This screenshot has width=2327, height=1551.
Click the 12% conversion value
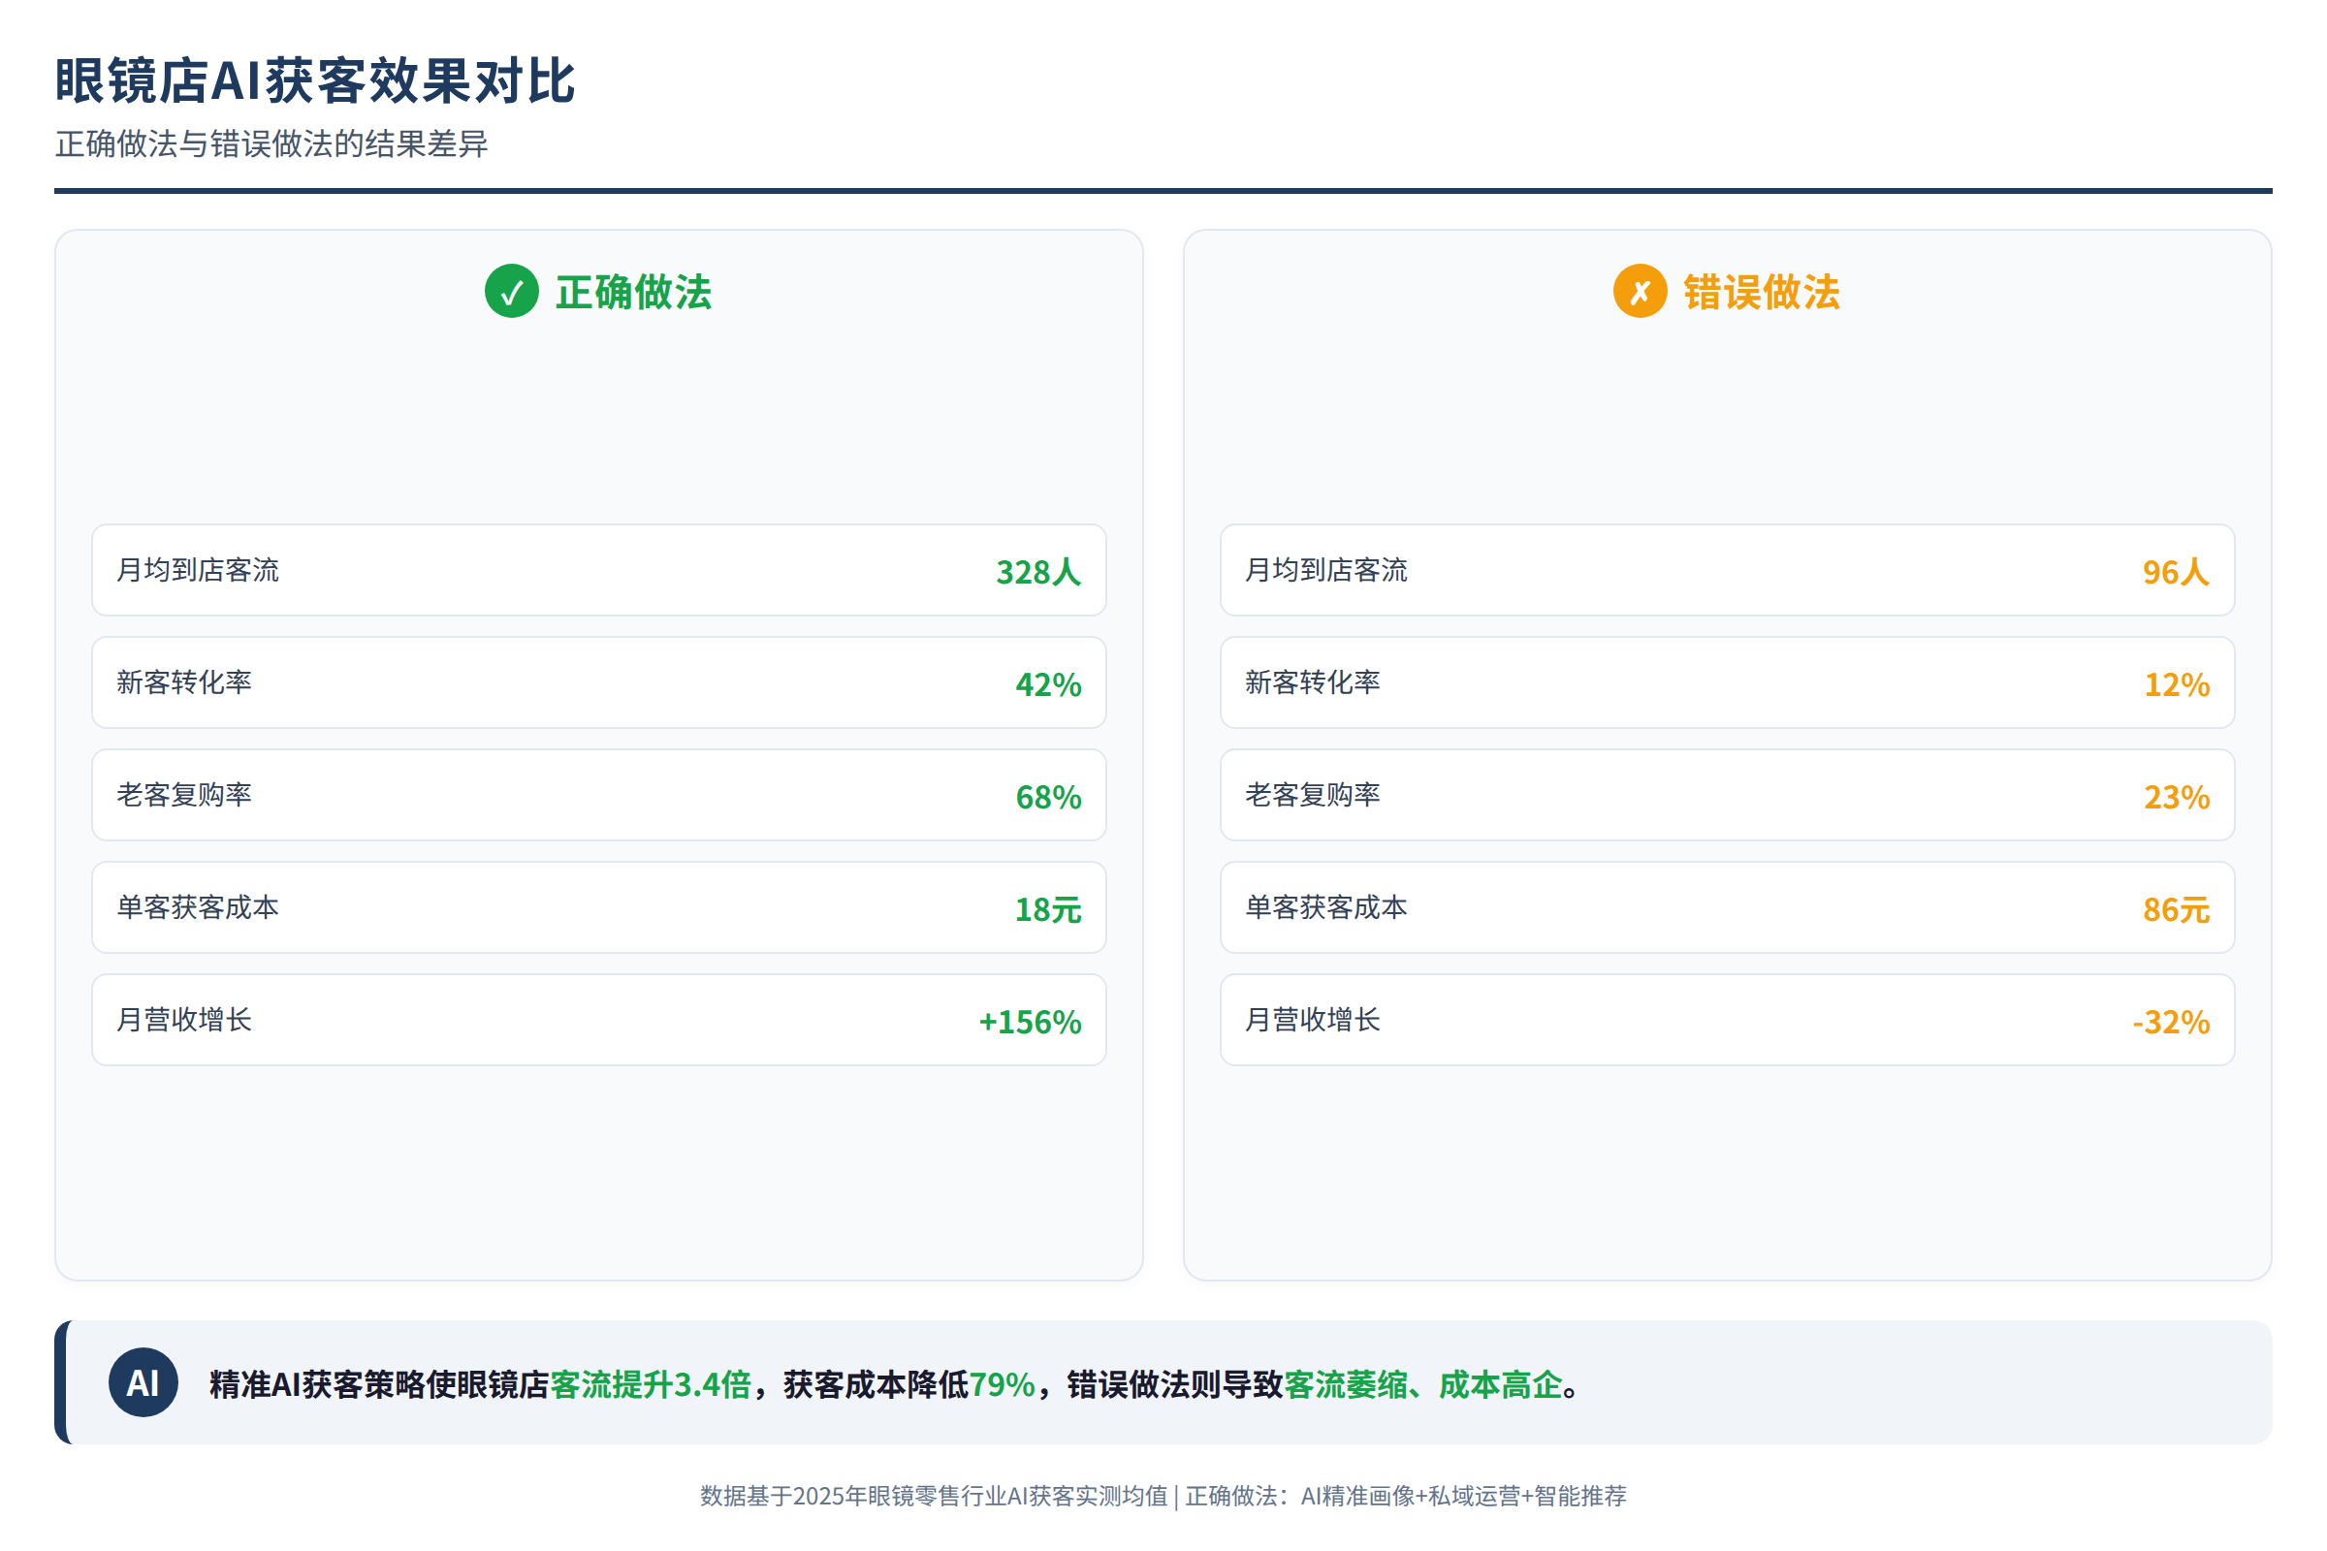pos(2177,684)
